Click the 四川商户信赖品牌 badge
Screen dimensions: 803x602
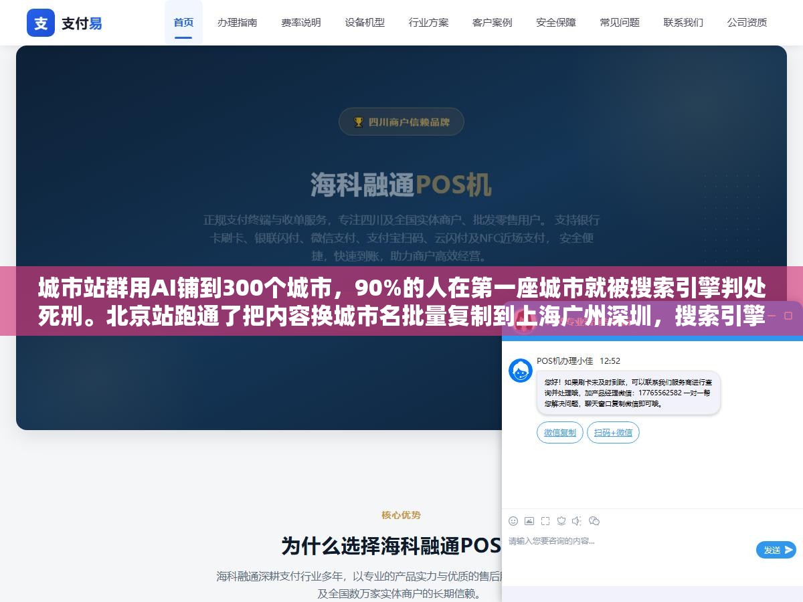point(401,122)
